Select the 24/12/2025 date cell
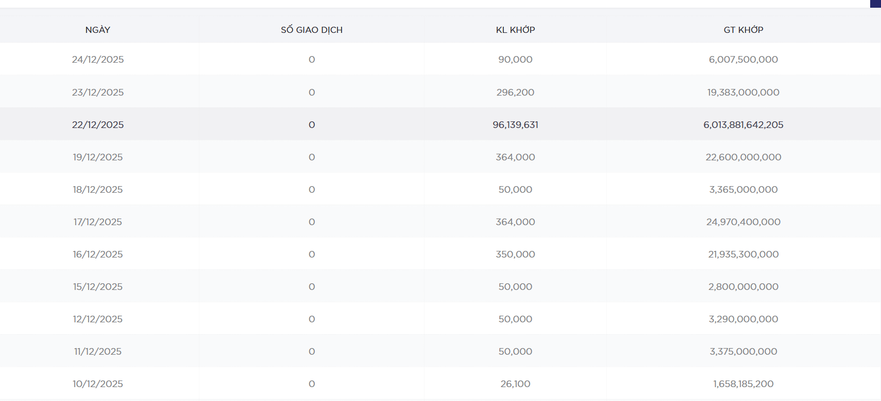This screenshot has height=401, width=881. [x=98, y=60]
